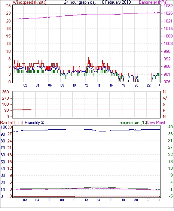Select the Humidity % legend label
The width and height of the screenshot is (174, 211).
click(34, 123)
